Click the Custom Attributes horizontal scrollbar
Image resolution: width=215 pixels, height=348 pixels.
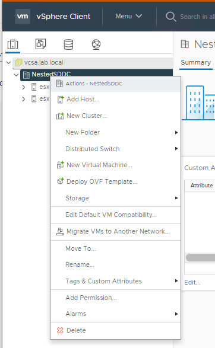point(200,258)
